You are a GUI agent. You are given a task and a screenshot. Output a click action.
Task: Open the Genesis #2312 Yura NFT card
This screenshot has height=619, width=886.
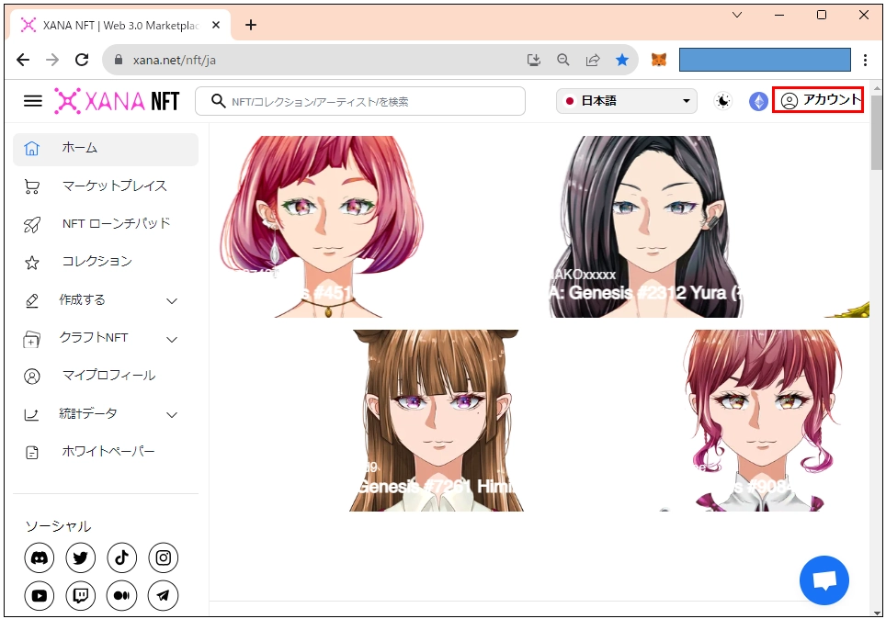point(647,227)
